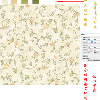The image size is (100, 100).
Task: Select the peach orange color swatch
Action: [14, 2]
